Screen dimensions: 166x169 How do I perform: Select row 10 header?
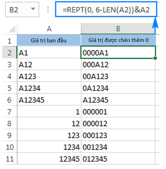click(10, 147)
